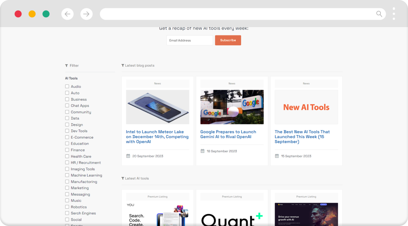Click the 'Latest blog posts' heading text

tap(140, 66)
